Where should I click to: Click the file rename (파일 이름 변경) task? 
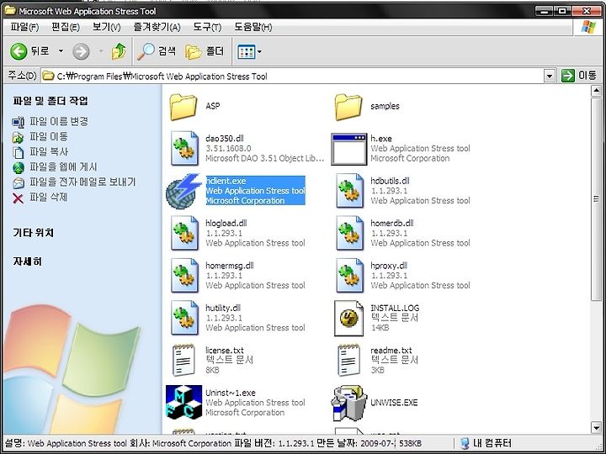pos(50,122)
